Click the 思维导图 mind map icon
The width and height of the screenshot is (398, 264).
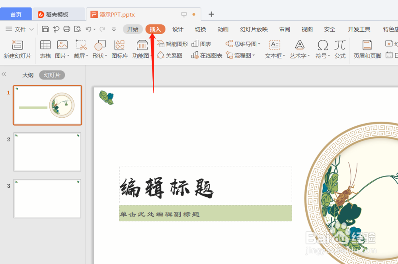click(230, 44)
